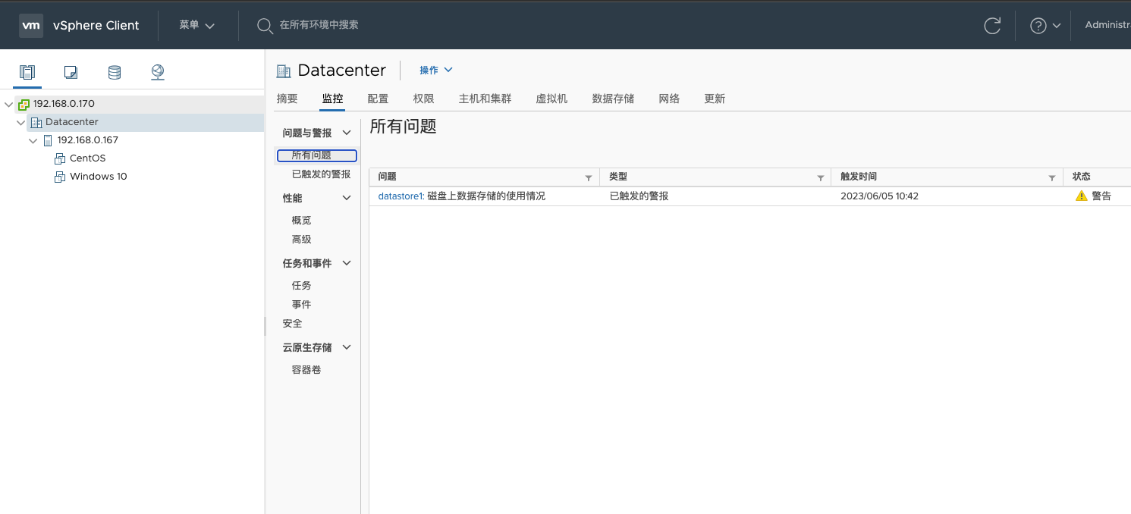Viewport: 1131px width, 514px height.
Task: Click the refresh icon in top bar
Action: 991,25
